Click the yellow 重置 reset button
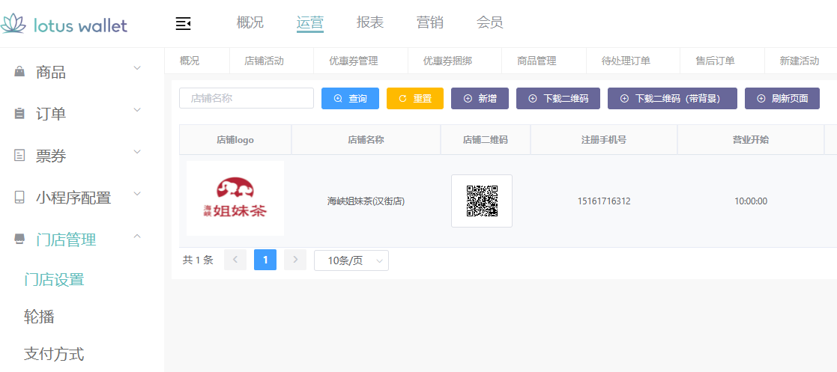The height and width of the screenshot is (372, 837). click(415, 99)
